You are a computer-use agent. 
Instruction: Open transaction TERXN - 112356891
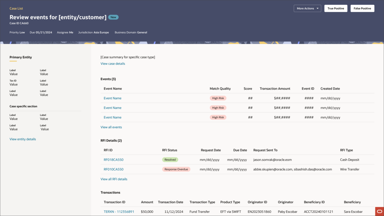119,212
